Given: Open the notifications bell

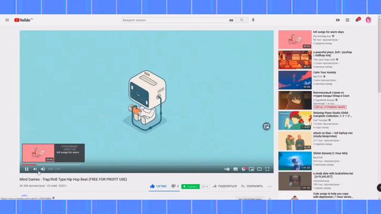Looking at the screenshot, I should pos(357,20).
